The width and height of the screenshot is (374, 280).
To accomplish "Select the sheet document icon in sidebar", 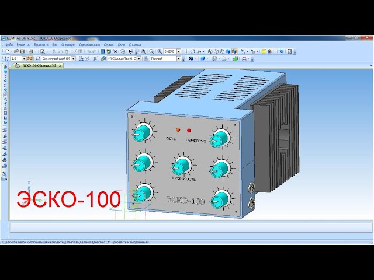I will click(x=5, y=108).
